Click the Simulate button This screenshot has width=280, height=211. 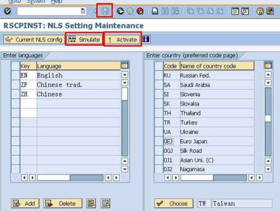[84, 40]
